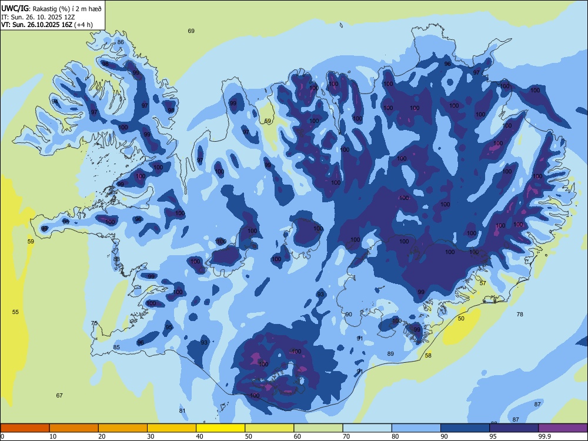Click the '89' value in south Iceland

(391, 353)
